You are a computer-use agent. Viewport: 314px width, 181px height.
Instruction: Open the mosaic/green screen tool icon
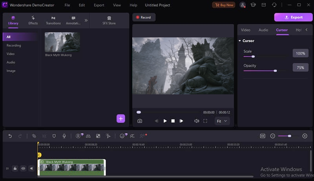pyautogui.click(x=98, y=136)
